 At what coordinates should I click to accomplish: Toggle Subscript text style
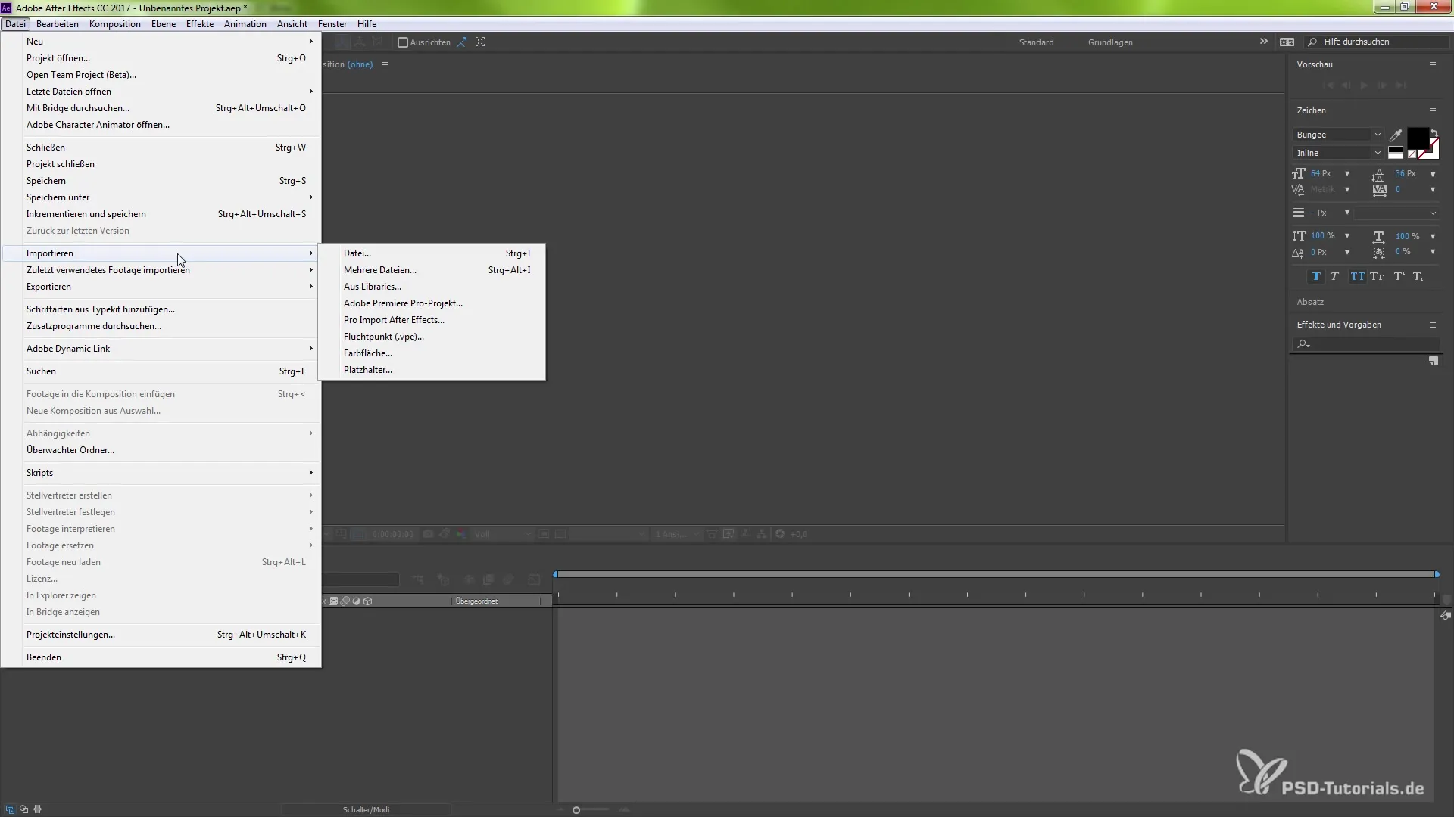click(1418, 277)
